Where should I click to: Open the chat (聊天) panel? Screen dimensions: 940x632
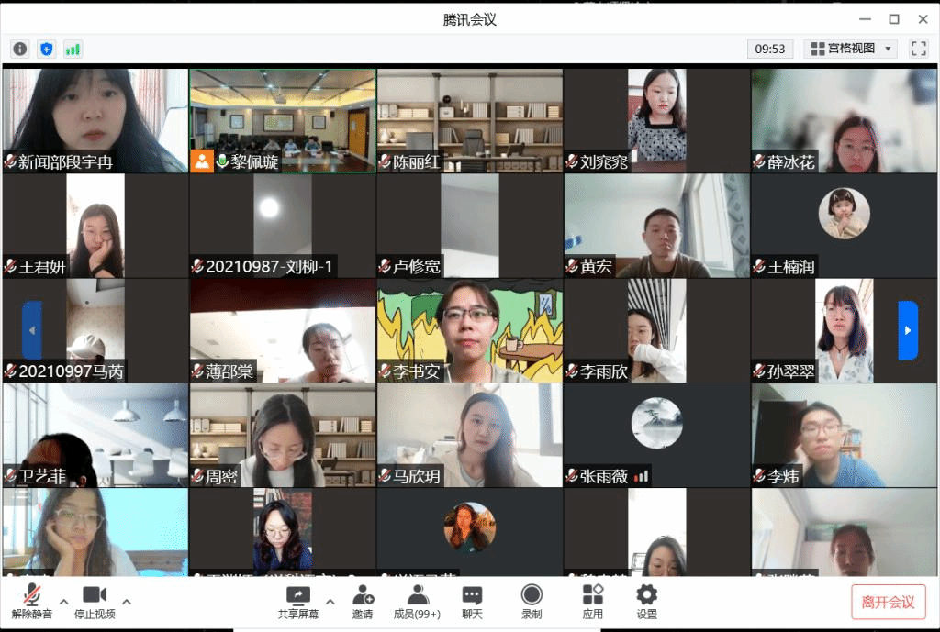(472, 602)
